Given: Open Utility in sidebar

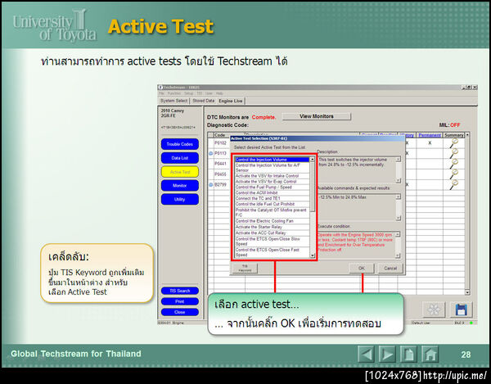Looking at the screenshot, I should click(180, 199).
